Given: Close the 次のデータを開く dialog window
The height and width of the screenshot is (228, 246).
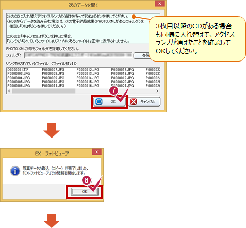Looking at the screenshot, I should pos(159,4).
